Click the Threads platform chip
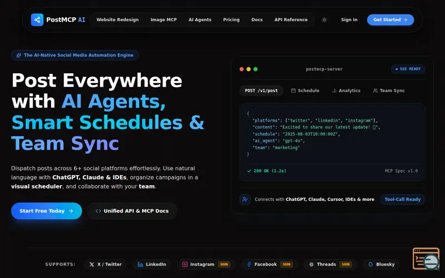 click(x=330, y=265)
